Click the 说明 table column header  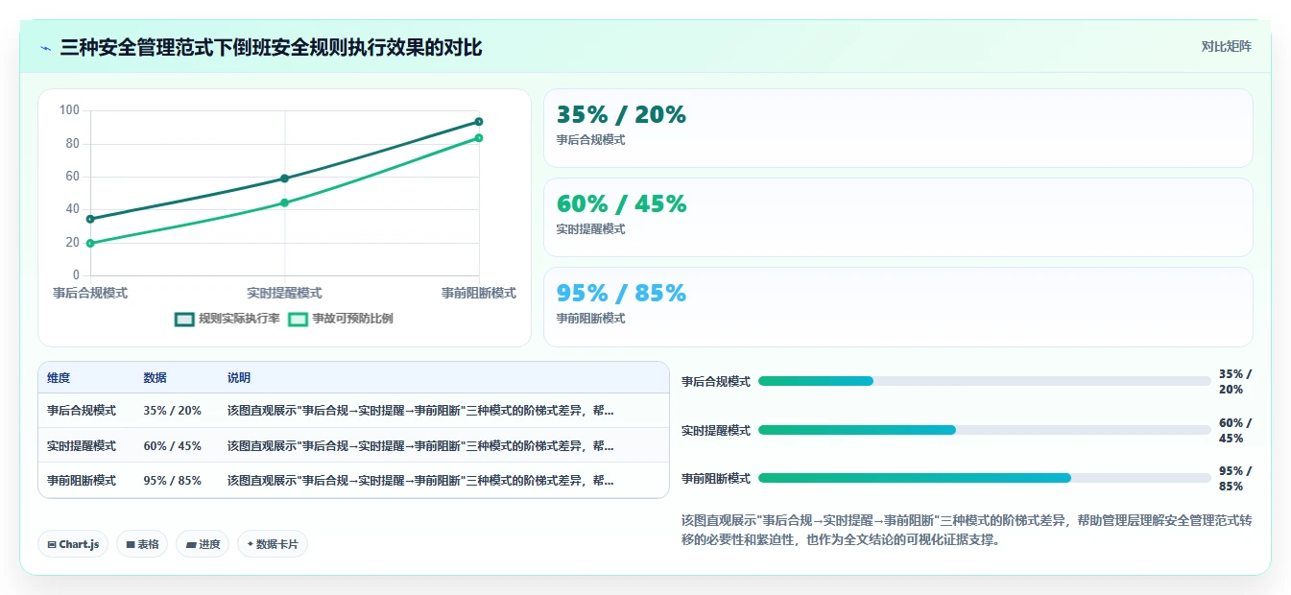pos(239,378)
